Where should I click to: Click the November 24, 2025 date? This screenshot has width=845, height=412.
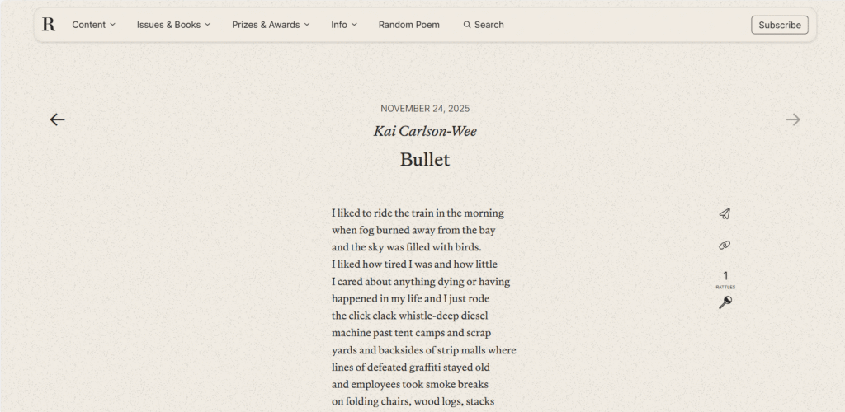pos(425,109)
